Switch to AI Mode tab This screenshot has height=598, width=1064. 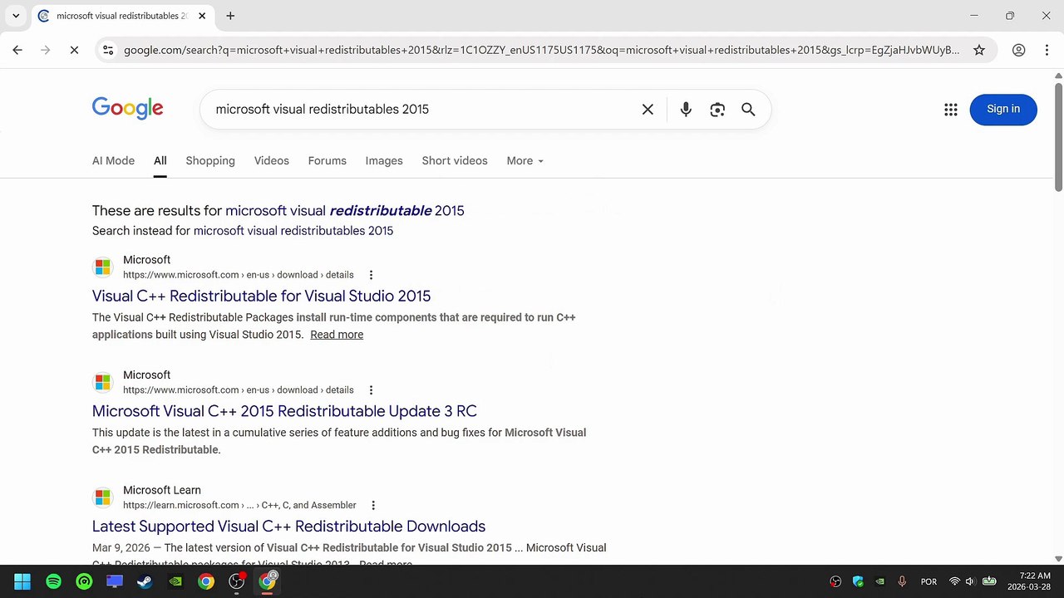[x=113, y=160]
